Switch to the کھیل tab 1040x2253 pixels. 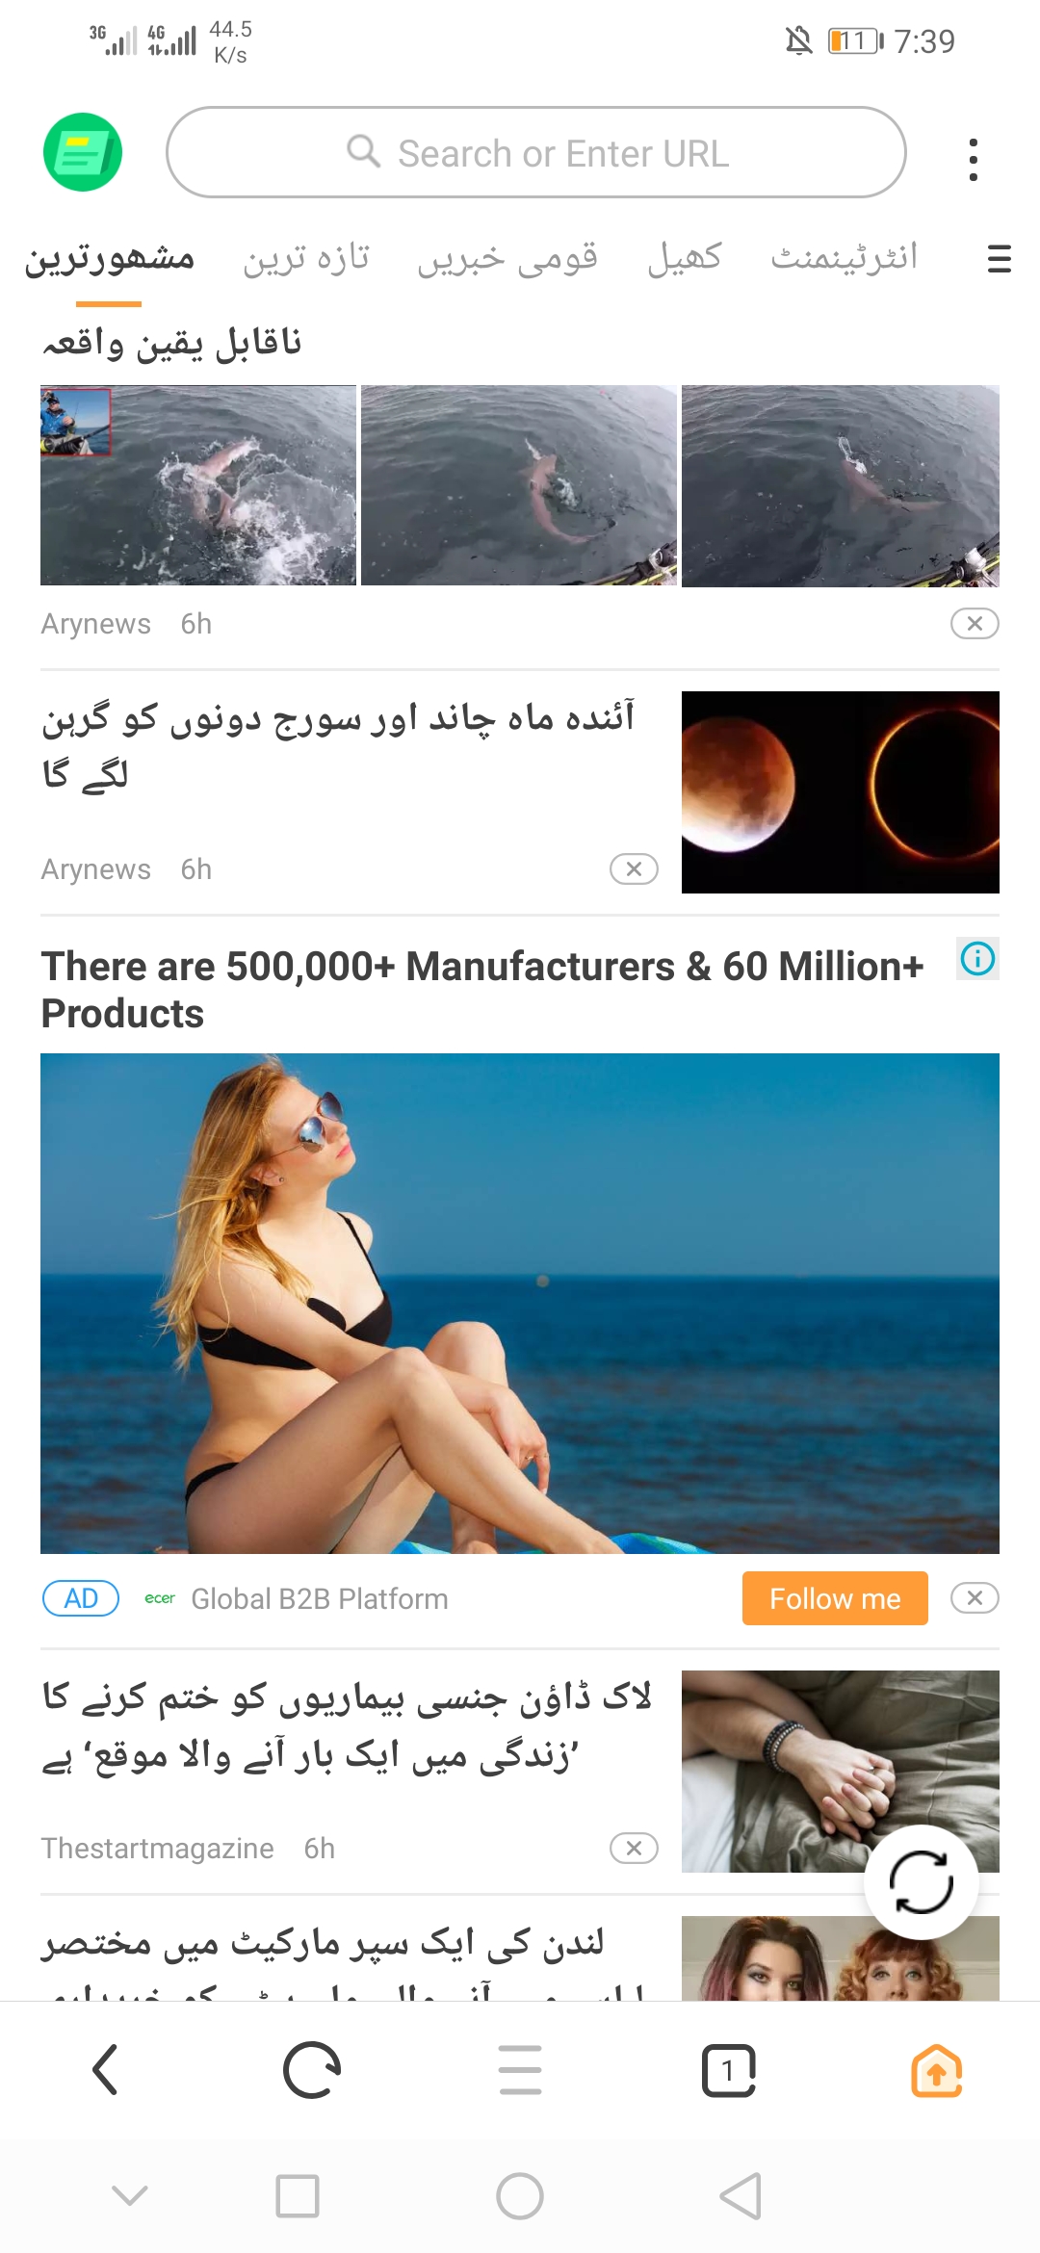tap(685, 257)
